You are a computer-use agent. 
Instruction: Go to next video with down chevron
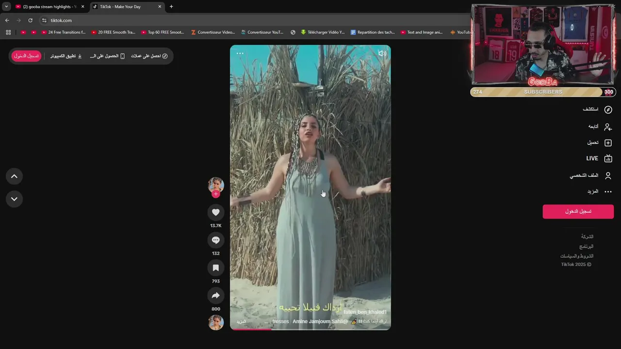[x=14, y=199]
